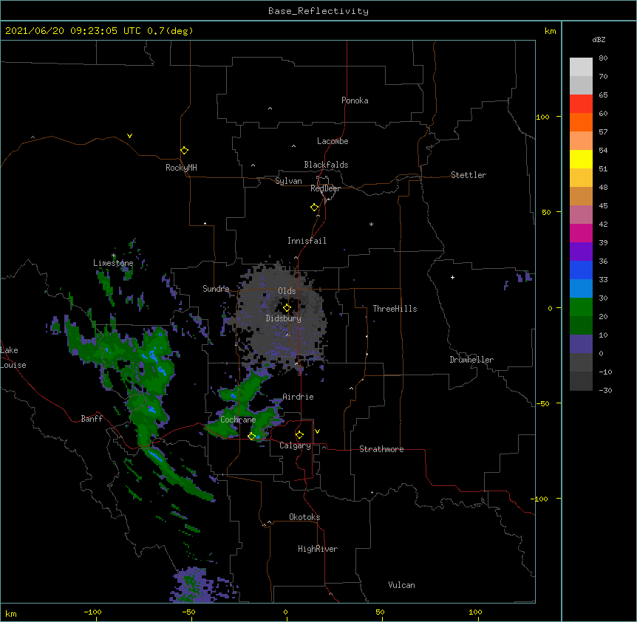Click the 80 value on the dBZ scale
637x622 pixels.
point(603,58)
